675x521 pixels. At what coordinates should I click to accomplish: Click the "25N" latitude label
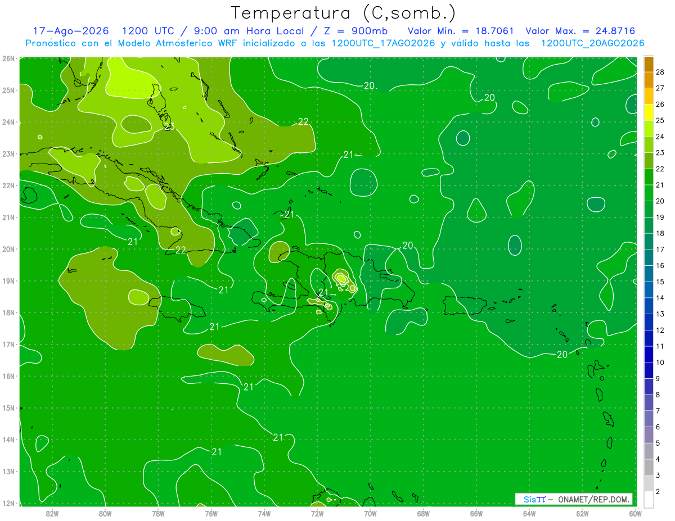pyautogui.click(x=8, y=90)
